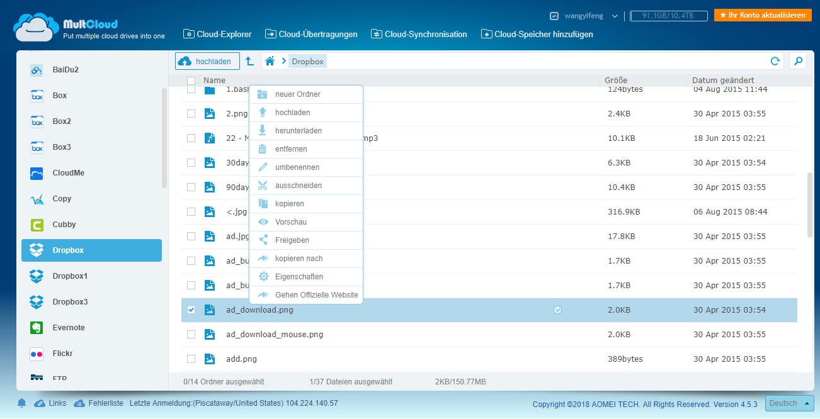Select 'umbenennen' in the context menu
This screenshot has height=419, width=820.
(x=297, y=167)
